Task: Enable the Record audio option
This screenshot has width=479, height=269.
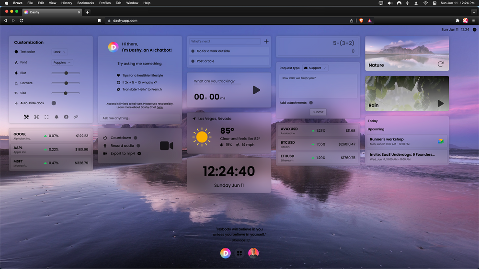Action: click(138, 146)
